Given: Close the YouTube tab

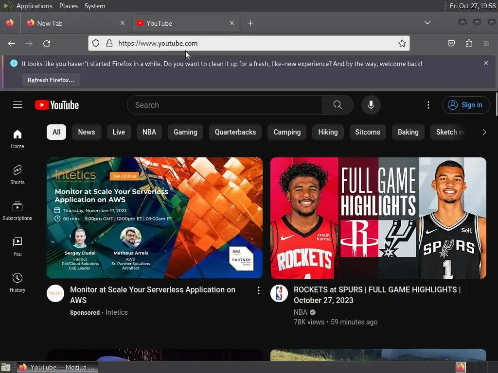Looking at the screenshot, I should [x=232, y=23].
